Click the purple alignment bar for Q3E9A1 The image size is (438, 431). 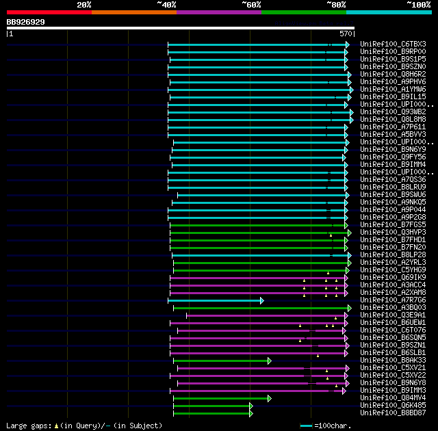(x=267, y=315)
